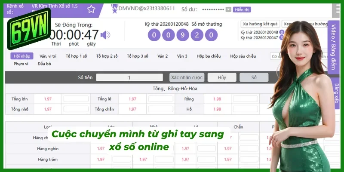Open the Video / Bảng điểm side panel
This screenshot has height=172, width=344.
(x=333, y=47)
